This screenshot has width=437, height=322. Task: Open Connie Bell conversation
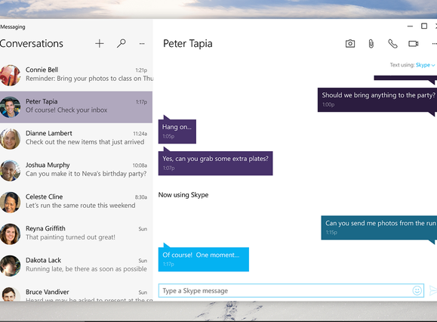tap(76, 75)
